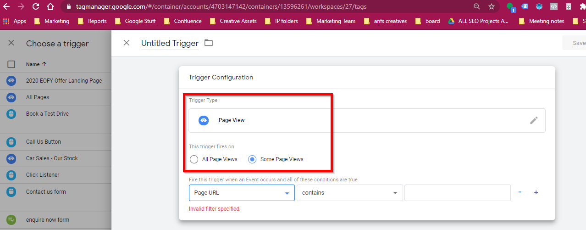586x230 pixels.
Task: Click the browser reload icon
Action: point(36,6)
